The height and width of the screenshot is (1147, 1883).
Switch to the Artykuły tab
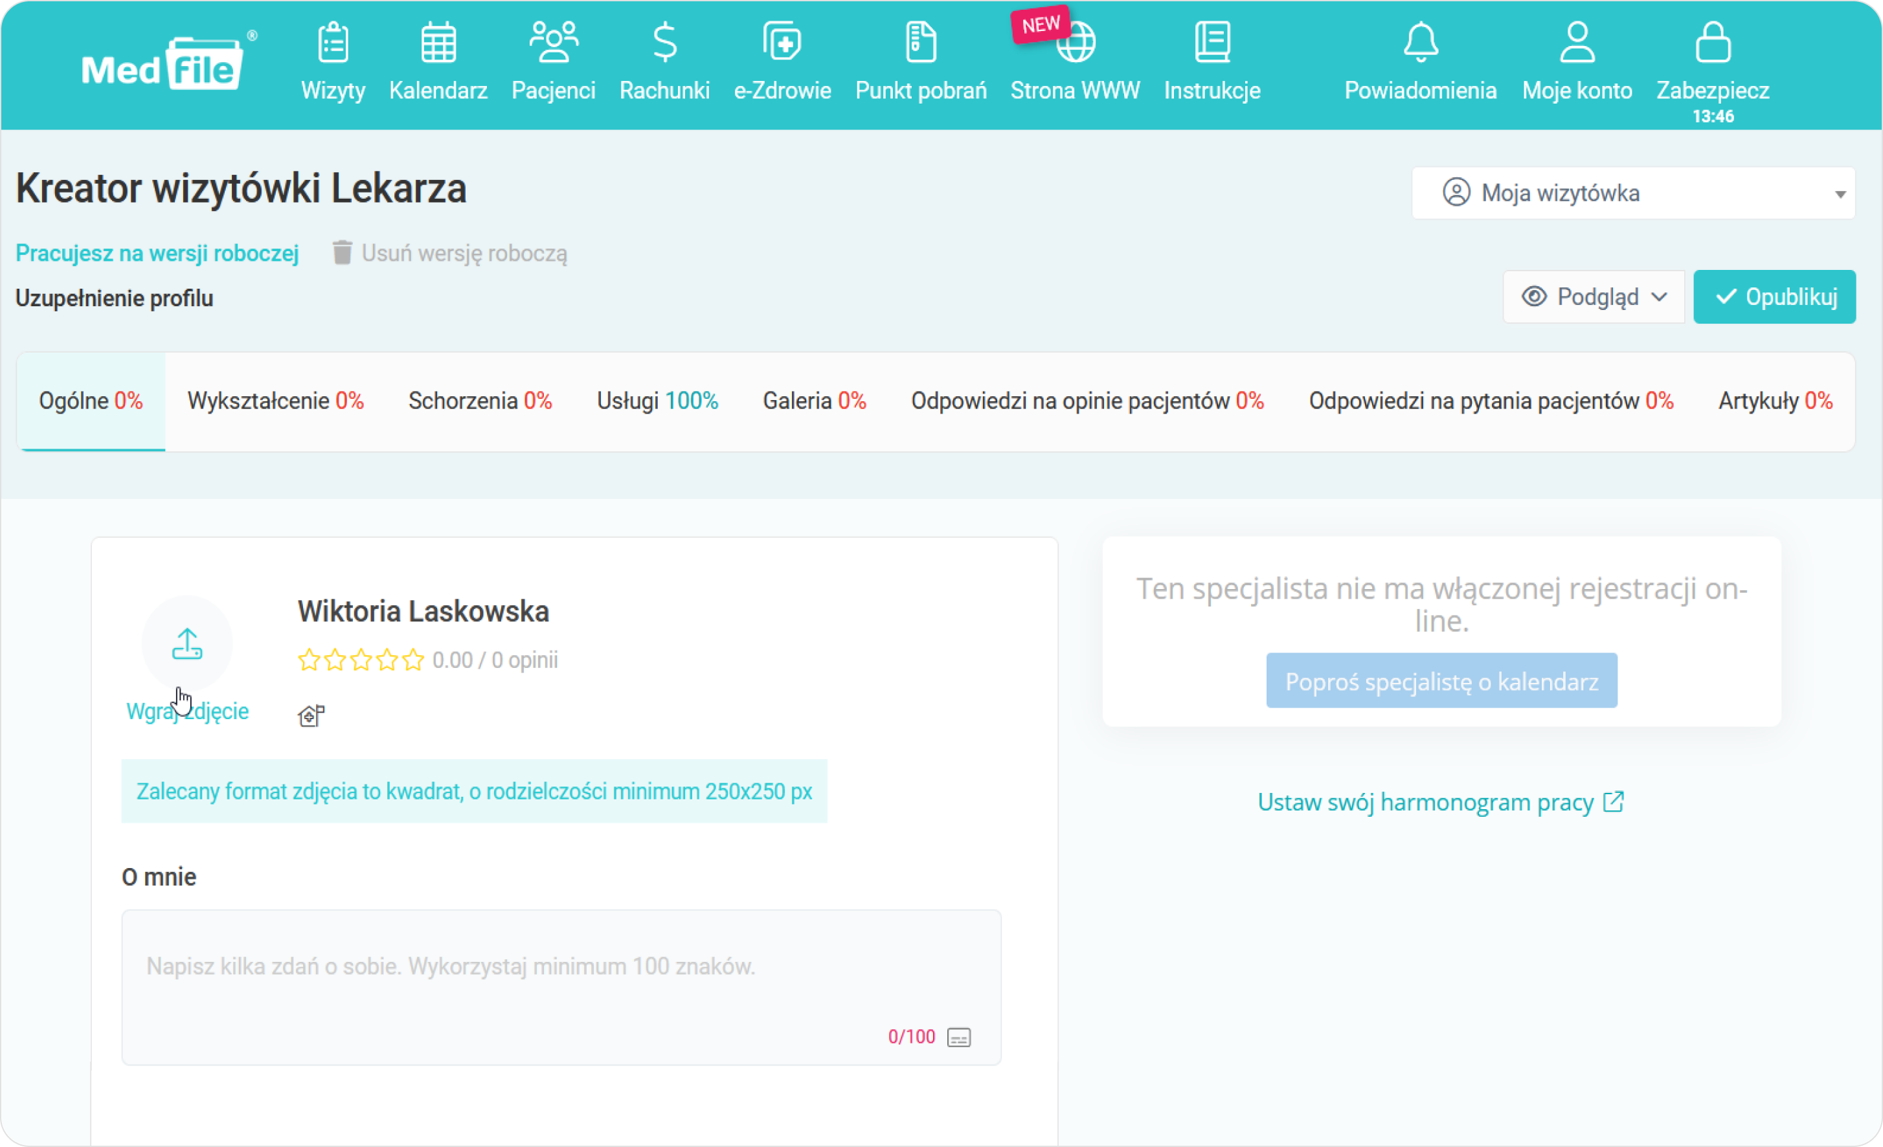click(1776, 401)
